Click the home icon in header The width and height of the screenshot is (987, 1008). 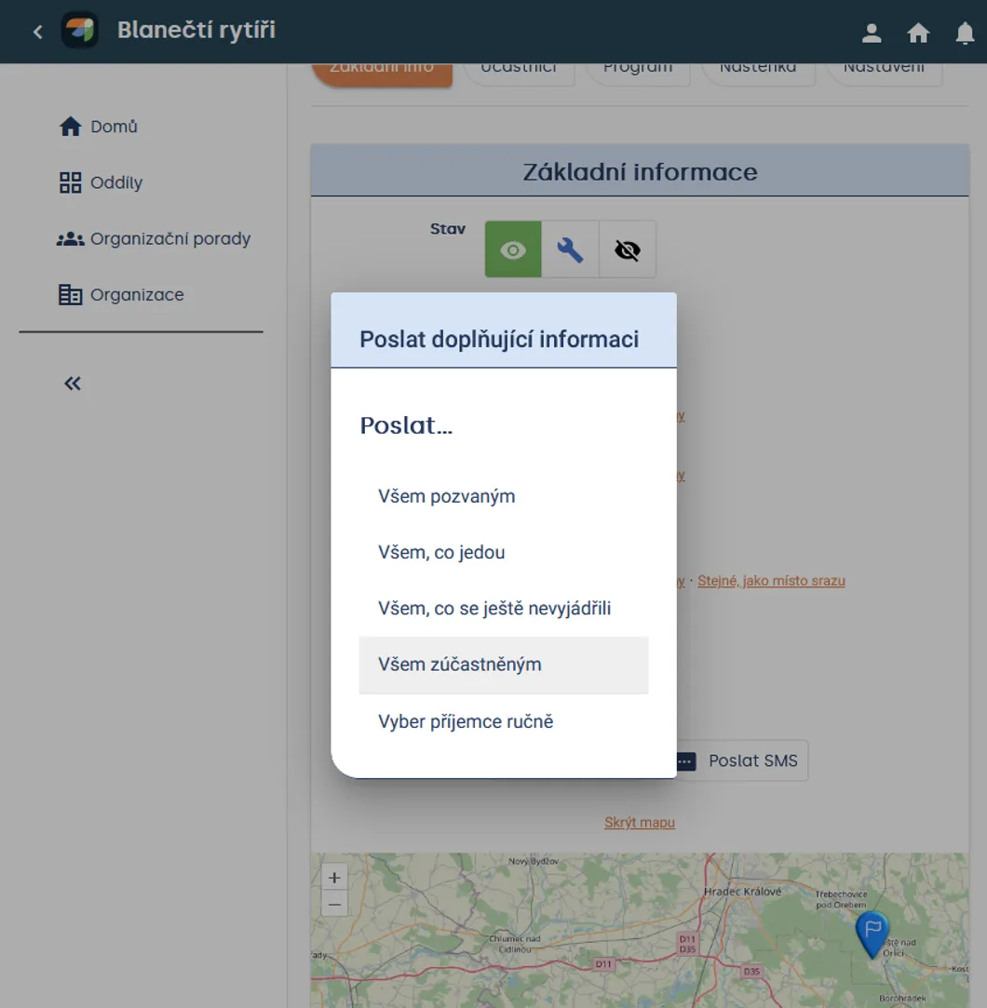pos(918,33)
